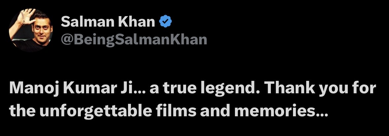Open Salman Khan's profile picture
Screen dimensions: 389x136
pos(30,30)
